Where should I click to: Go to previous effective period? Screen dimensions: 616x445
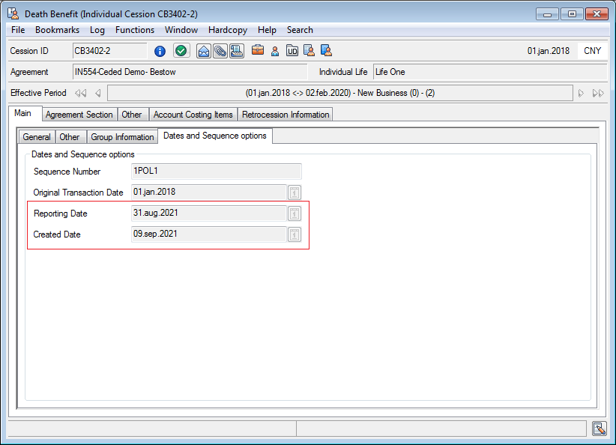tap(98, 93)
